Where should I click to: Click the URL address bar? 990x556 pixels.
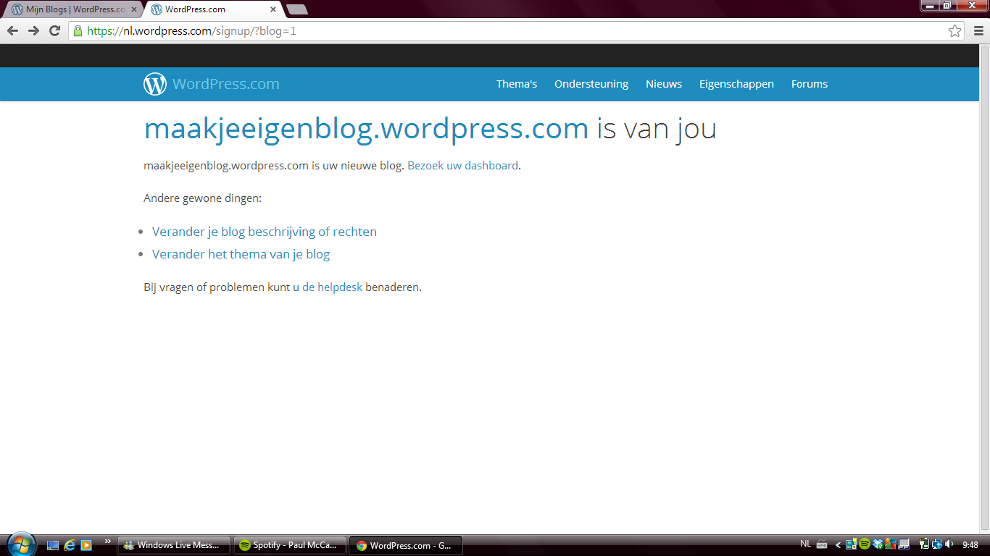tap(507, 31)
